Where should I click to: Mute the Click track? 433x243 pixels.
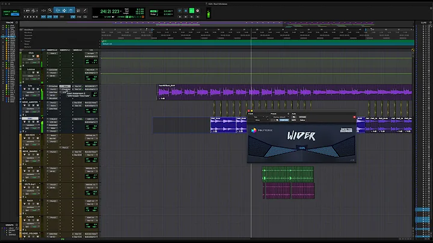pyautogui.click(x=37, y=56)
